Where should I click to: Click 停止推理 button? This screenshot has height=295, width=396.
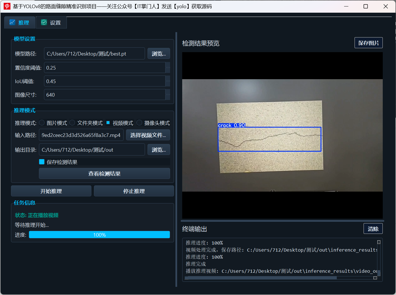[x=134, y=191]
